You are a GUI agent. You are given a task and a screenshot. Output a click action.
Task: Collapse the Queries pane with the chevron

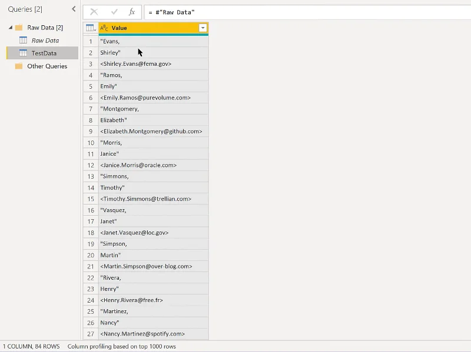(x=74, y=9)
